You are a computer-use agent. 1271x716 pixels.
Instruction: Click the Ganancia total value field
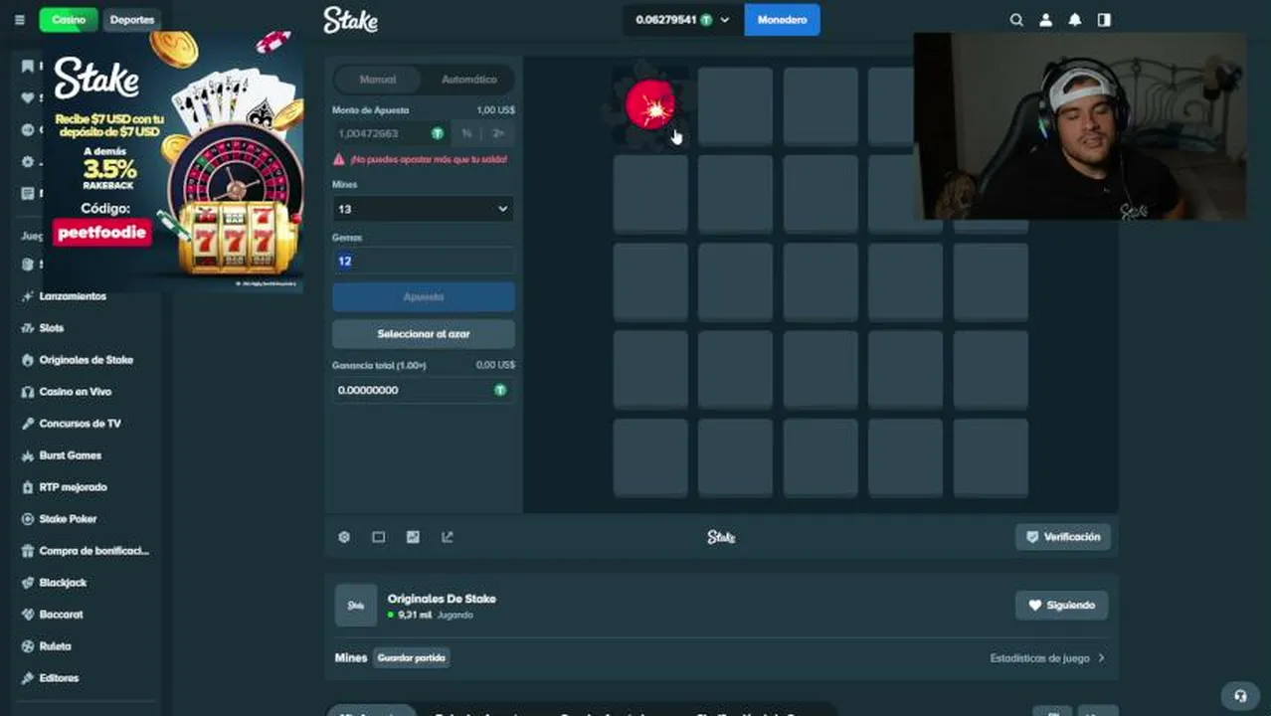pos(424,390)
